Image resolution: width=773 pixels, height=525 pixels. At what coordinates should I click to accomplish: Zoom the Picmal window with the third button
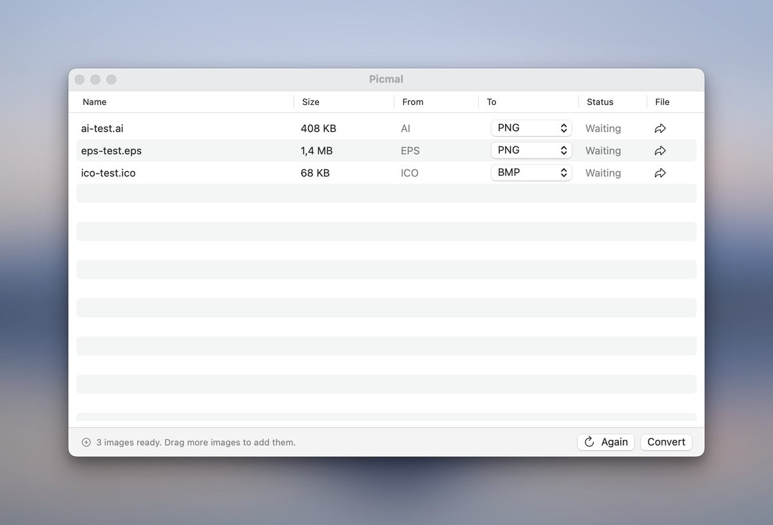point(111,79)
